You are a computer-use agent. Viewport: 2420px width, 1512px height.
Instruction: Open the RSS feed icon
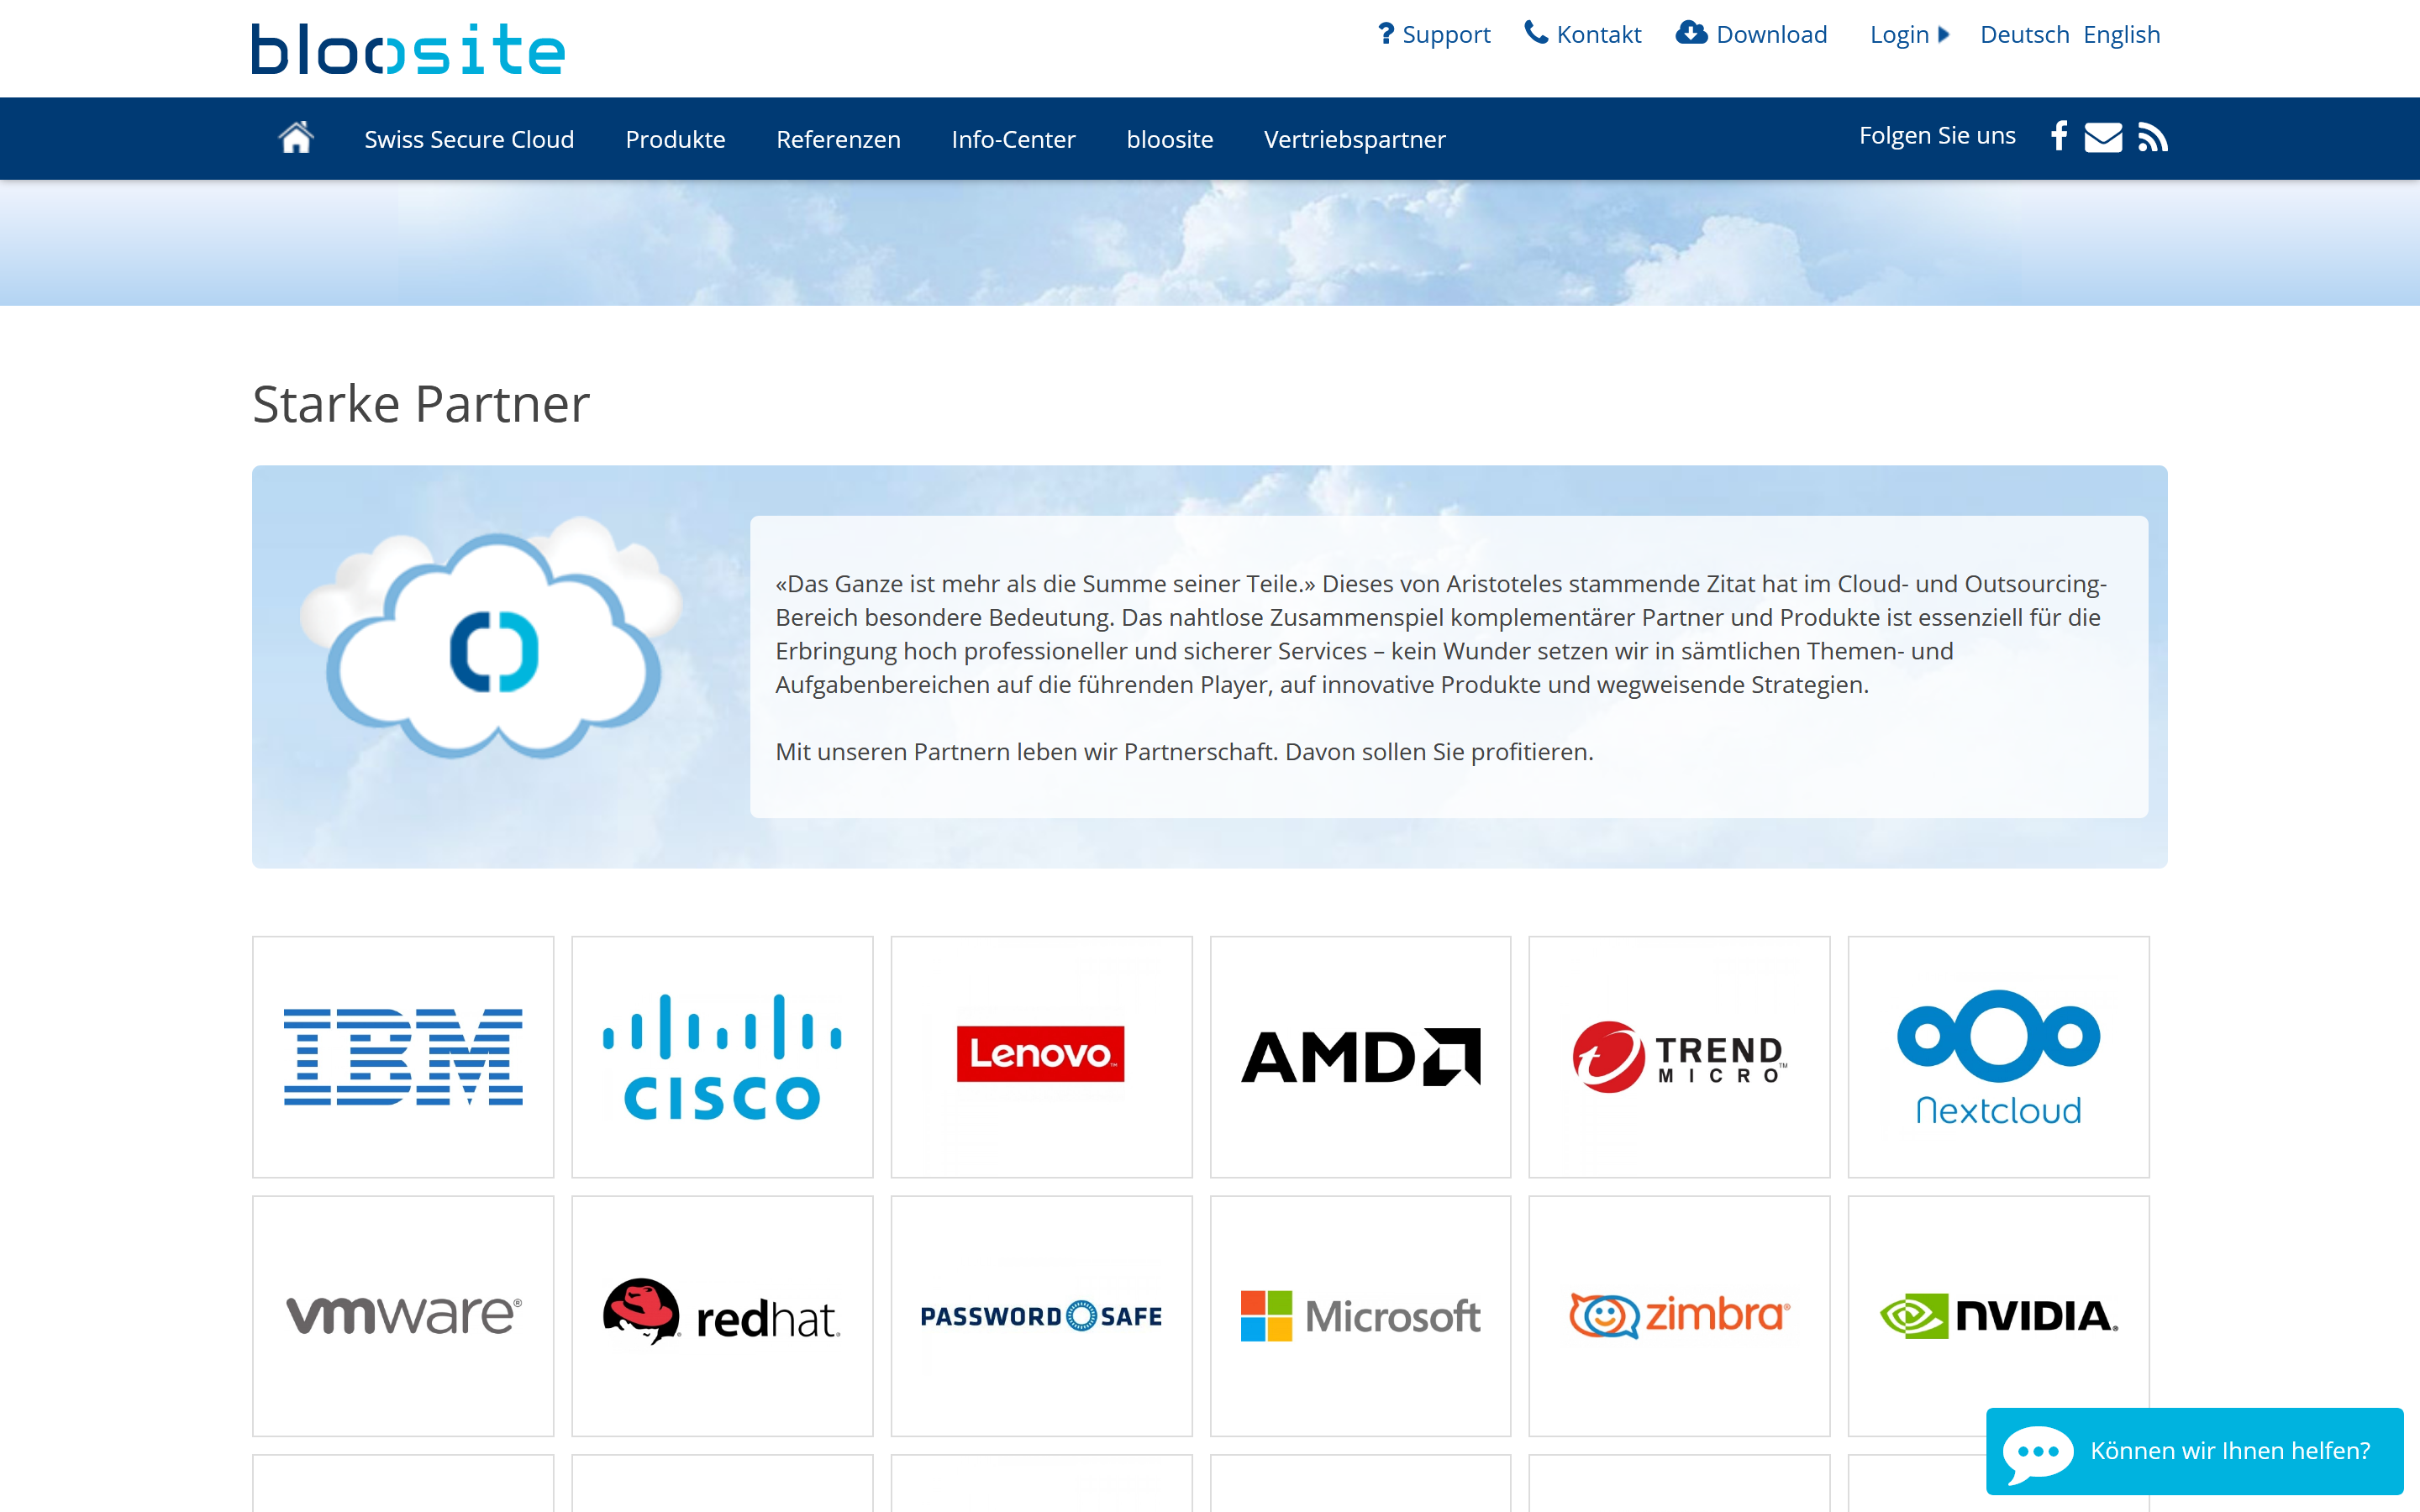click(x=2152, y=137)
